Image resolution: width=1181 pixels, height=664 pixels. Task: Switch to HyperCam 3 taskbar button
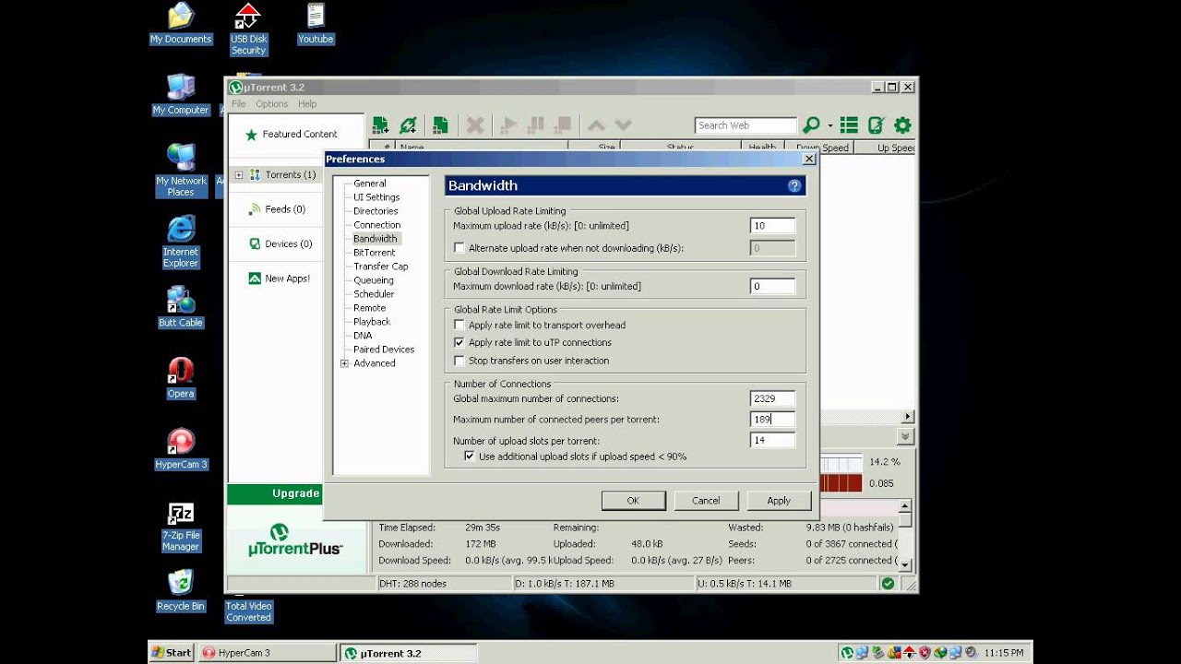(268, 653)
